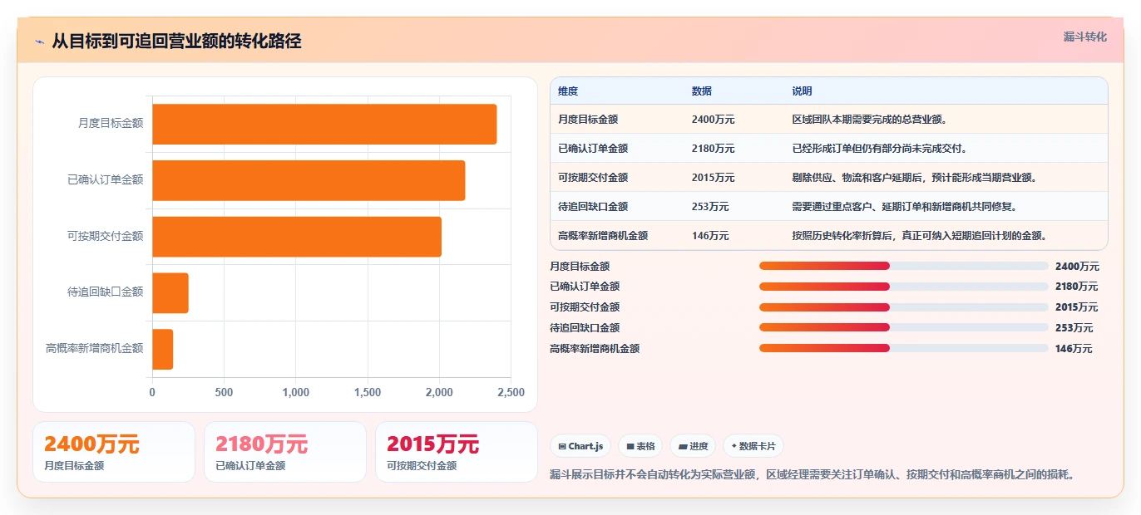Click the 可按期交付金额 chart axis label

(106, 236)
